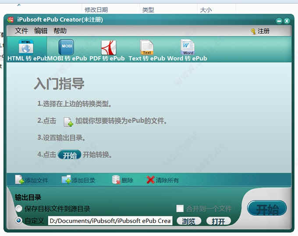This screenshot has height=236, width=298.
Task: Click the guide text 1.选择在上边的转换类型。
Action: pyautogui.click(x=74, y=104)
